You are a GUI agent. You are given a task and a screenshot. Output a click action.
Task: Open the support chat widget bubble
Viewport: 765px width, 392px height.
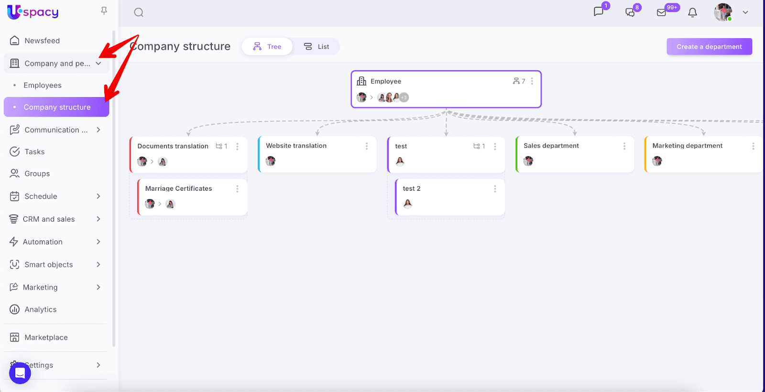click(x=20, y=373)
